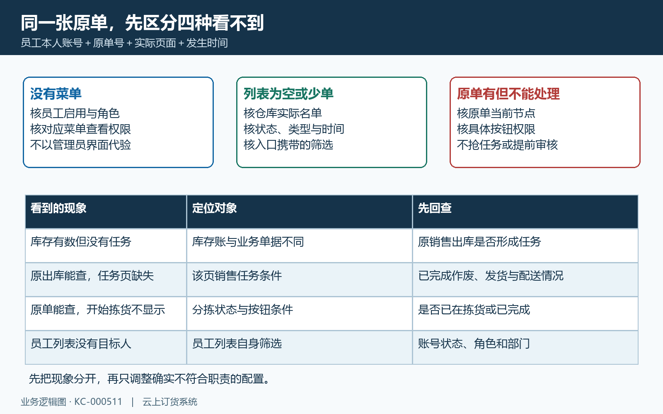The image size is (663, 414).
Task: Click the line 核具体按钮权限
Action: click(x=496, y=129)
